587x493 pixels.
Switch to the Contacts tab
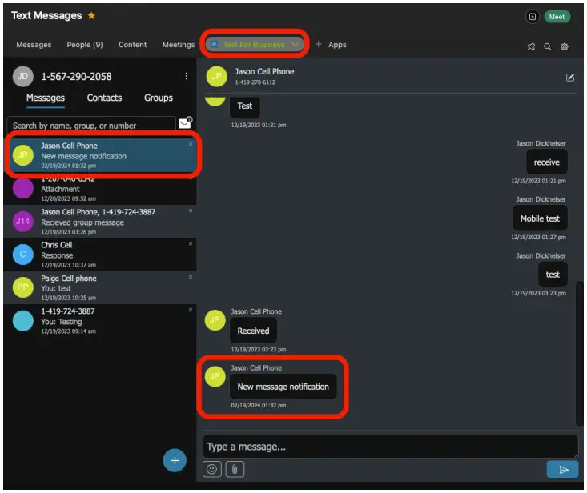(x=104, y=98)
